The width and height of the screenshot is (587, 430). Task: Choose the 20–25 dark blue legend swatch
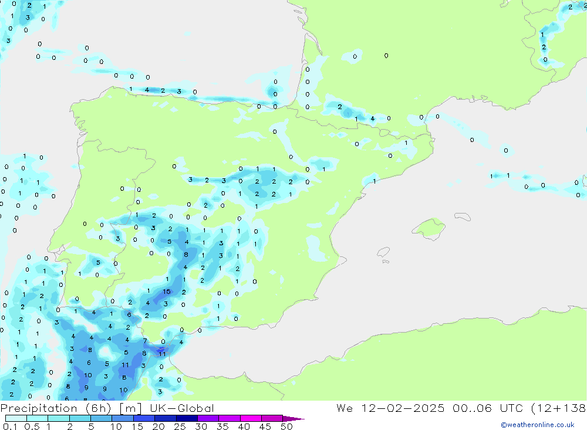click(x=166, y=418)
